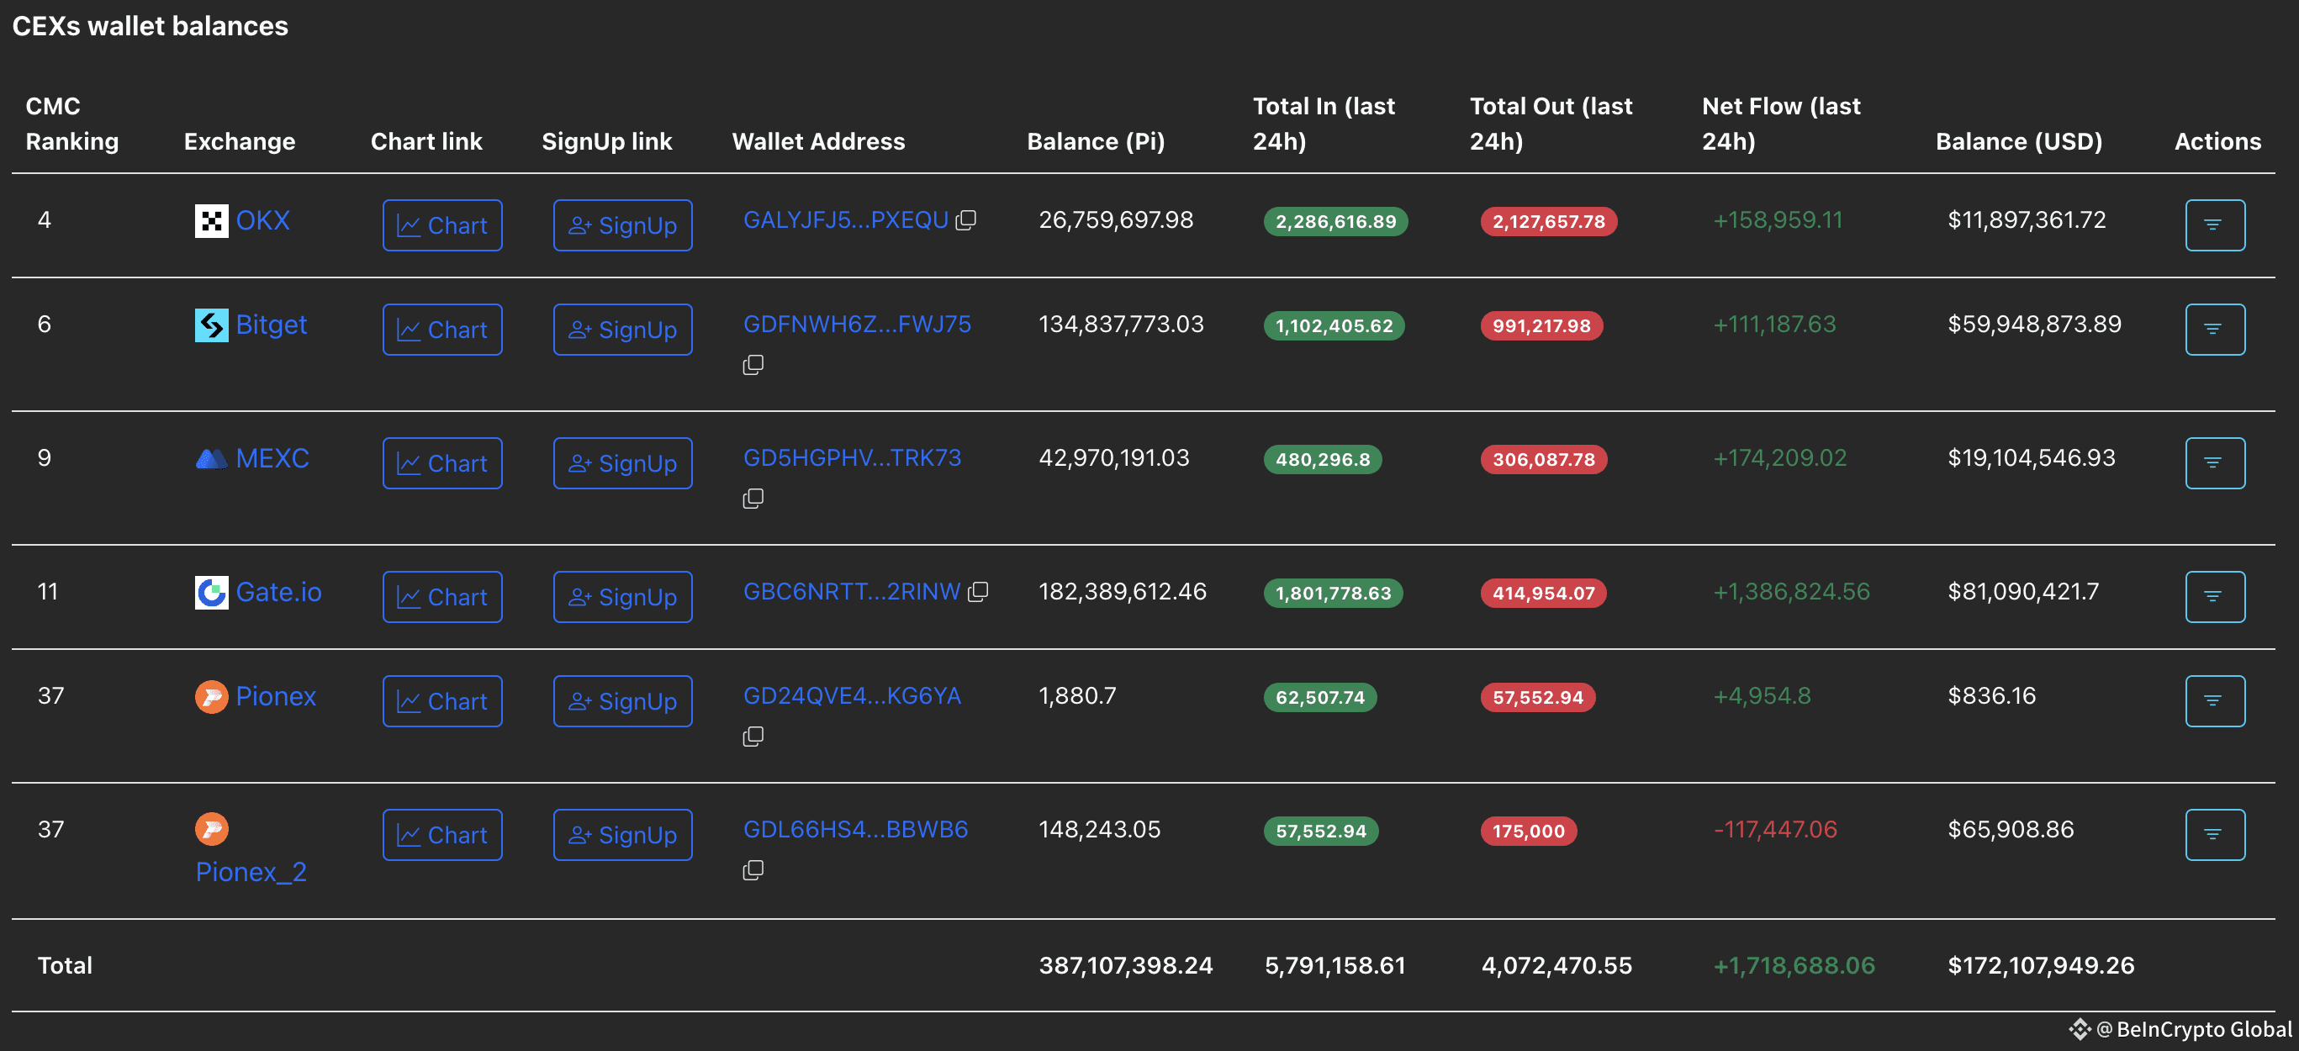
Task: Click SignUp in the Pionex $836.16 row
Action: click(x=623, y=701)
